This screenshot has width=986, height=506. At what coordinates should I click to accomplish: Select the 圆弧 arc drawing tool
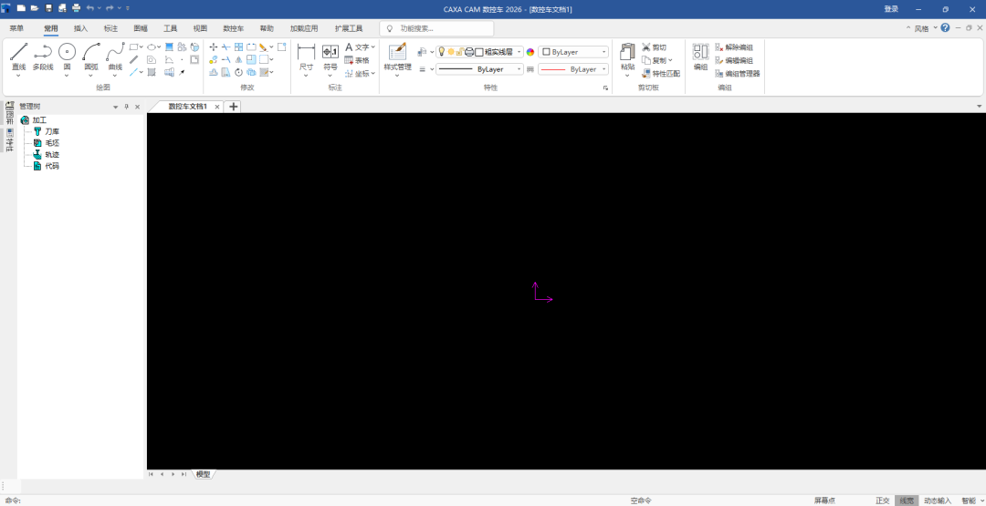91,57
